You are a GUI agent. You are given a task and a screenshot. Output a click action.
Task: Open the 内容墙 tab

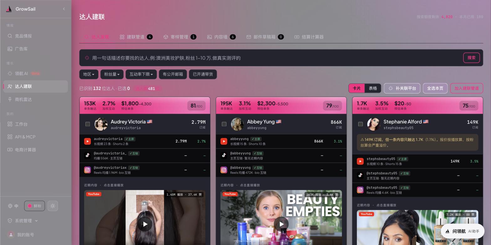(x=221, y=37)
